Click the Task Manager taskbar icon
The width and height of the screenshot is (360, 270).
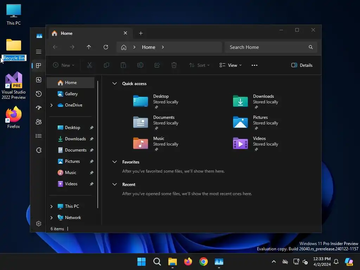(219, 262)
